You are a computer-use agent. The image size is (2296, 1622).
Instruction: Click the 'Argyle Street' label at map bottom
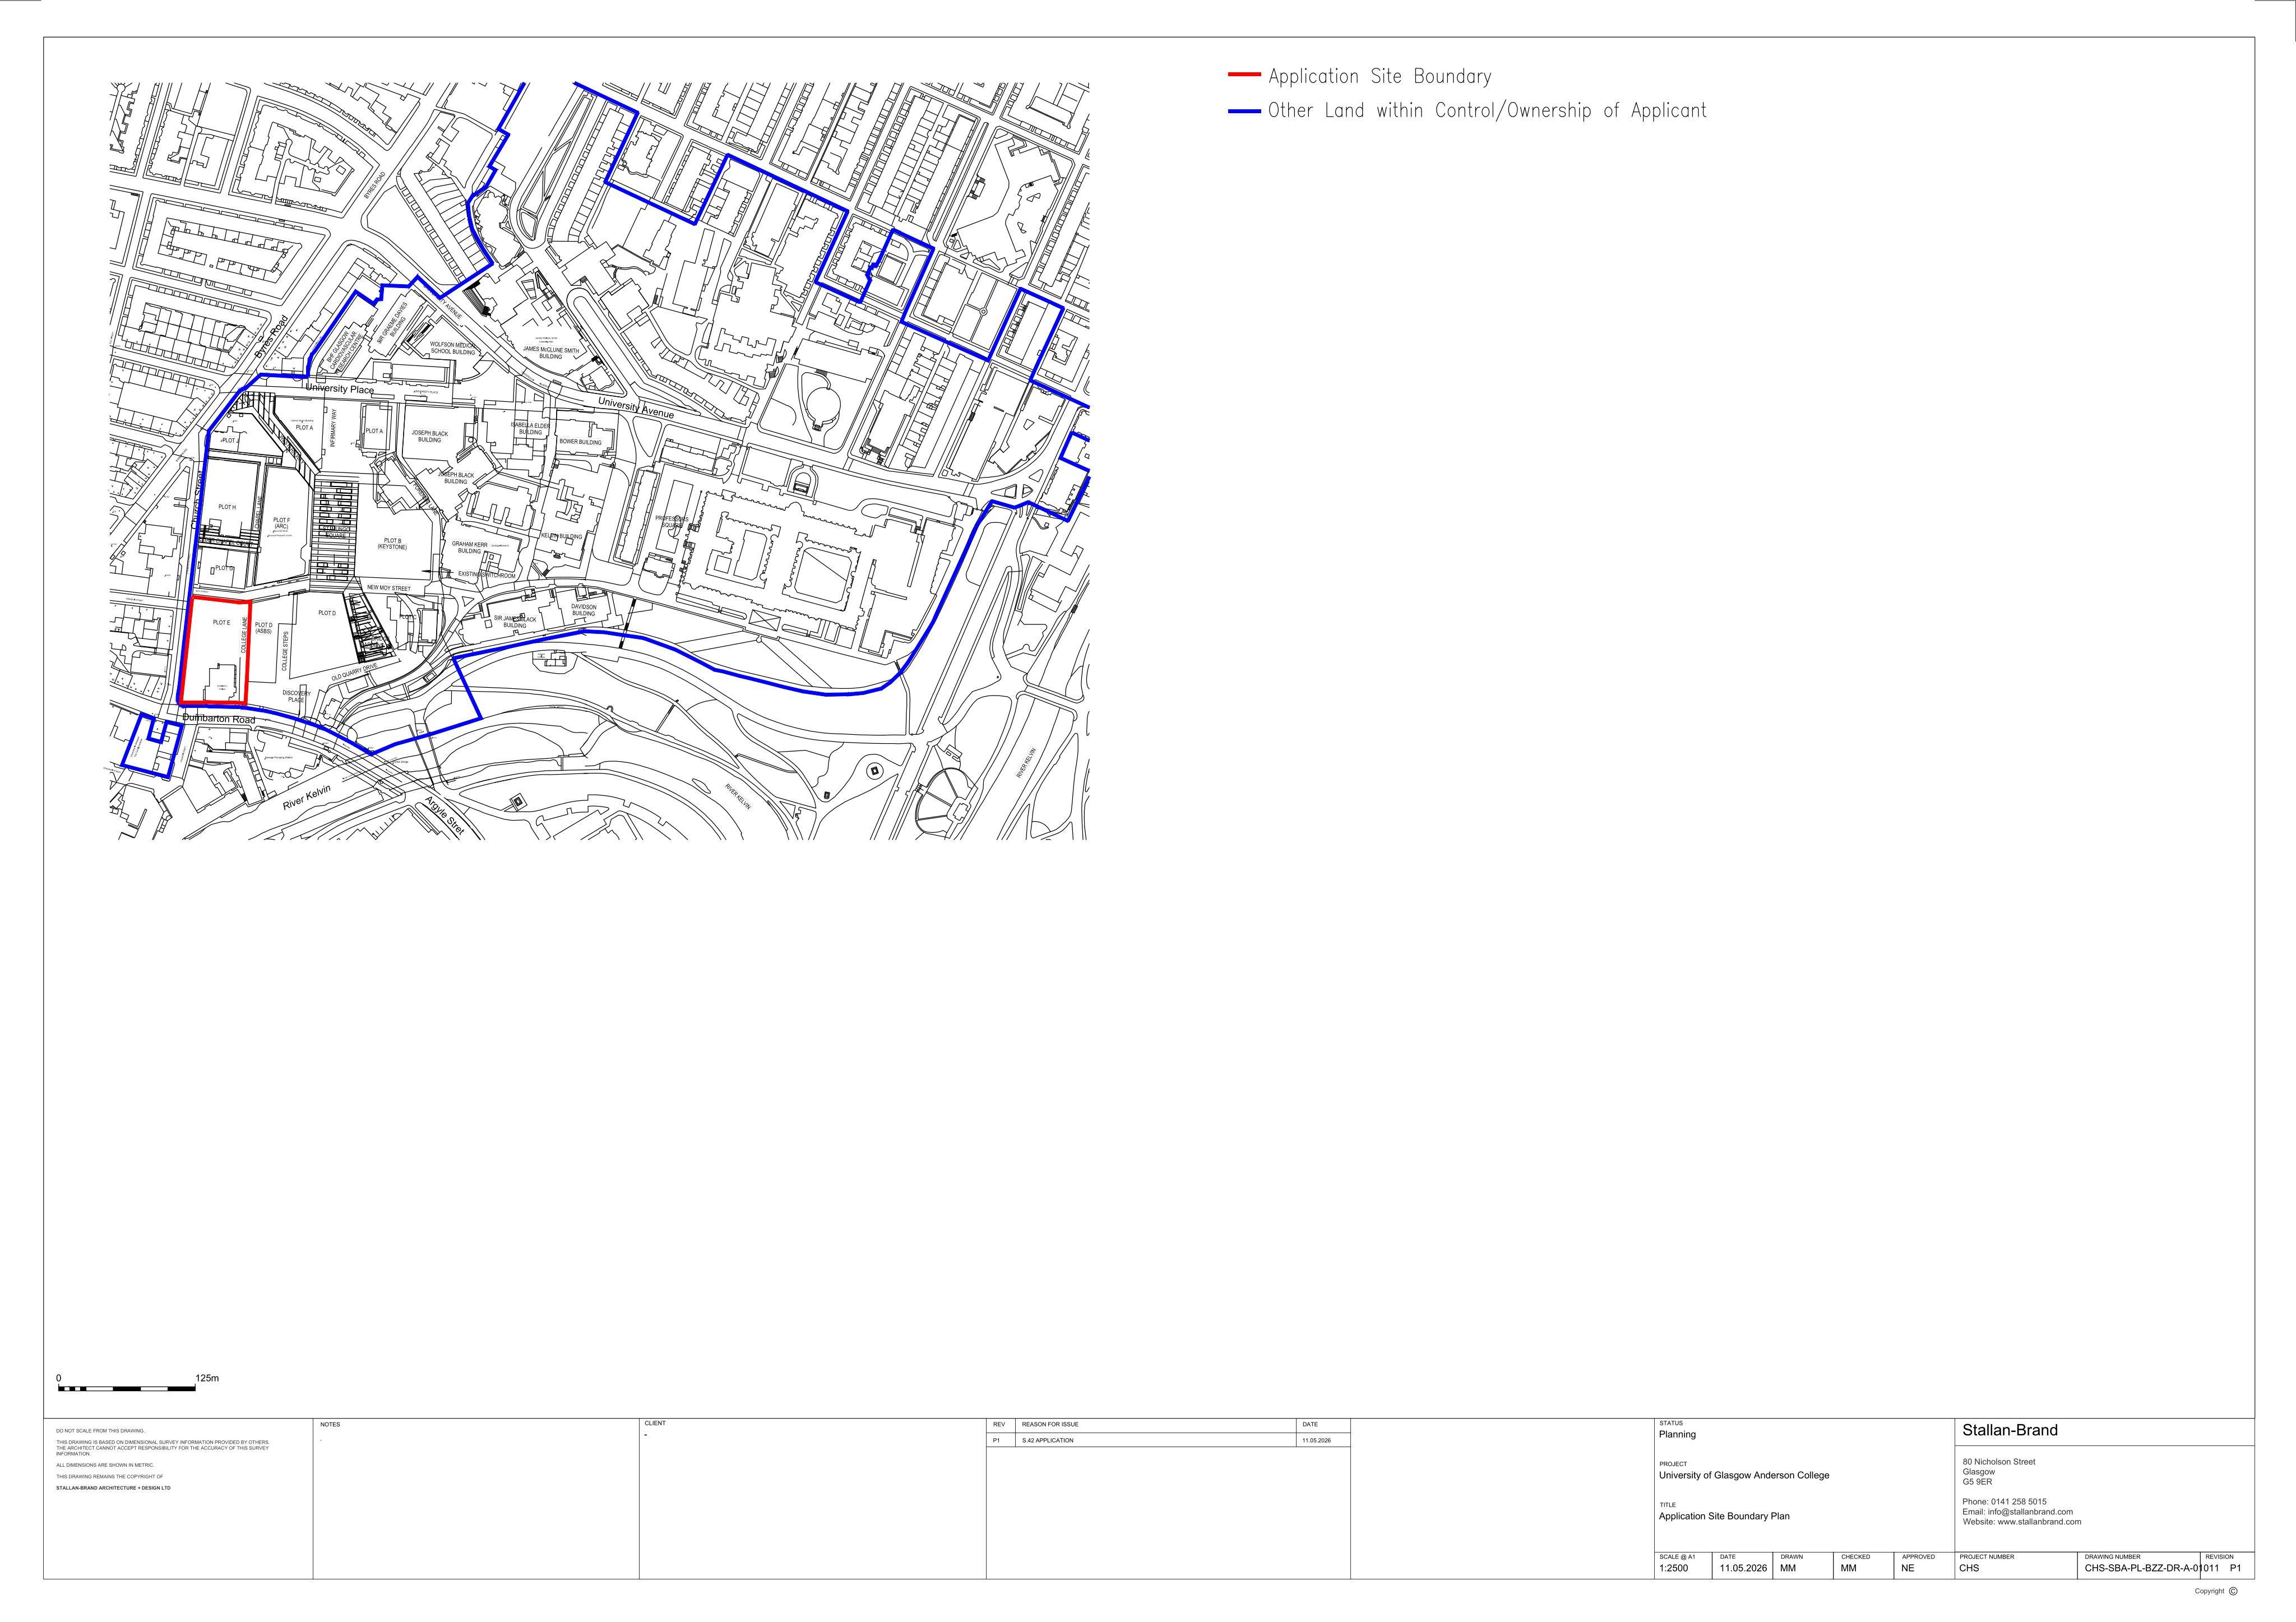(445, 816)
